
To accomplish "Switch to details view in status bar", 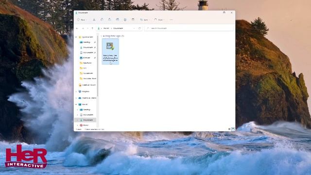I will point(229,129).
